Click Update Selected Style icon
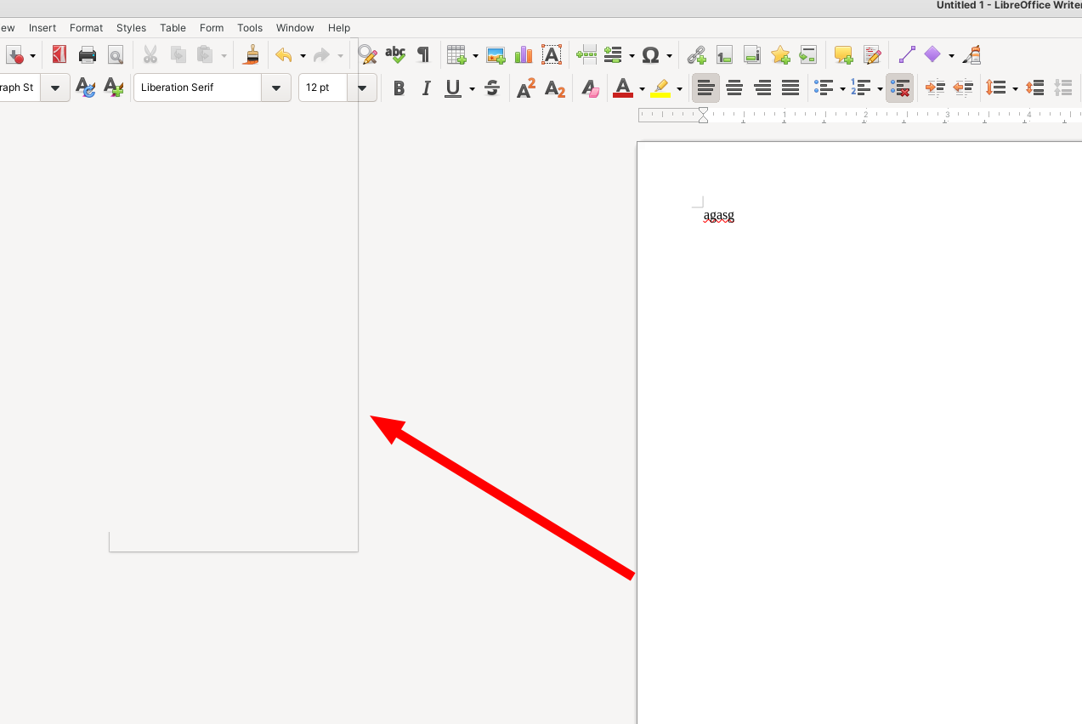Image resolution: width=1082 pixels, height=724 pixels. pos(85,88)
